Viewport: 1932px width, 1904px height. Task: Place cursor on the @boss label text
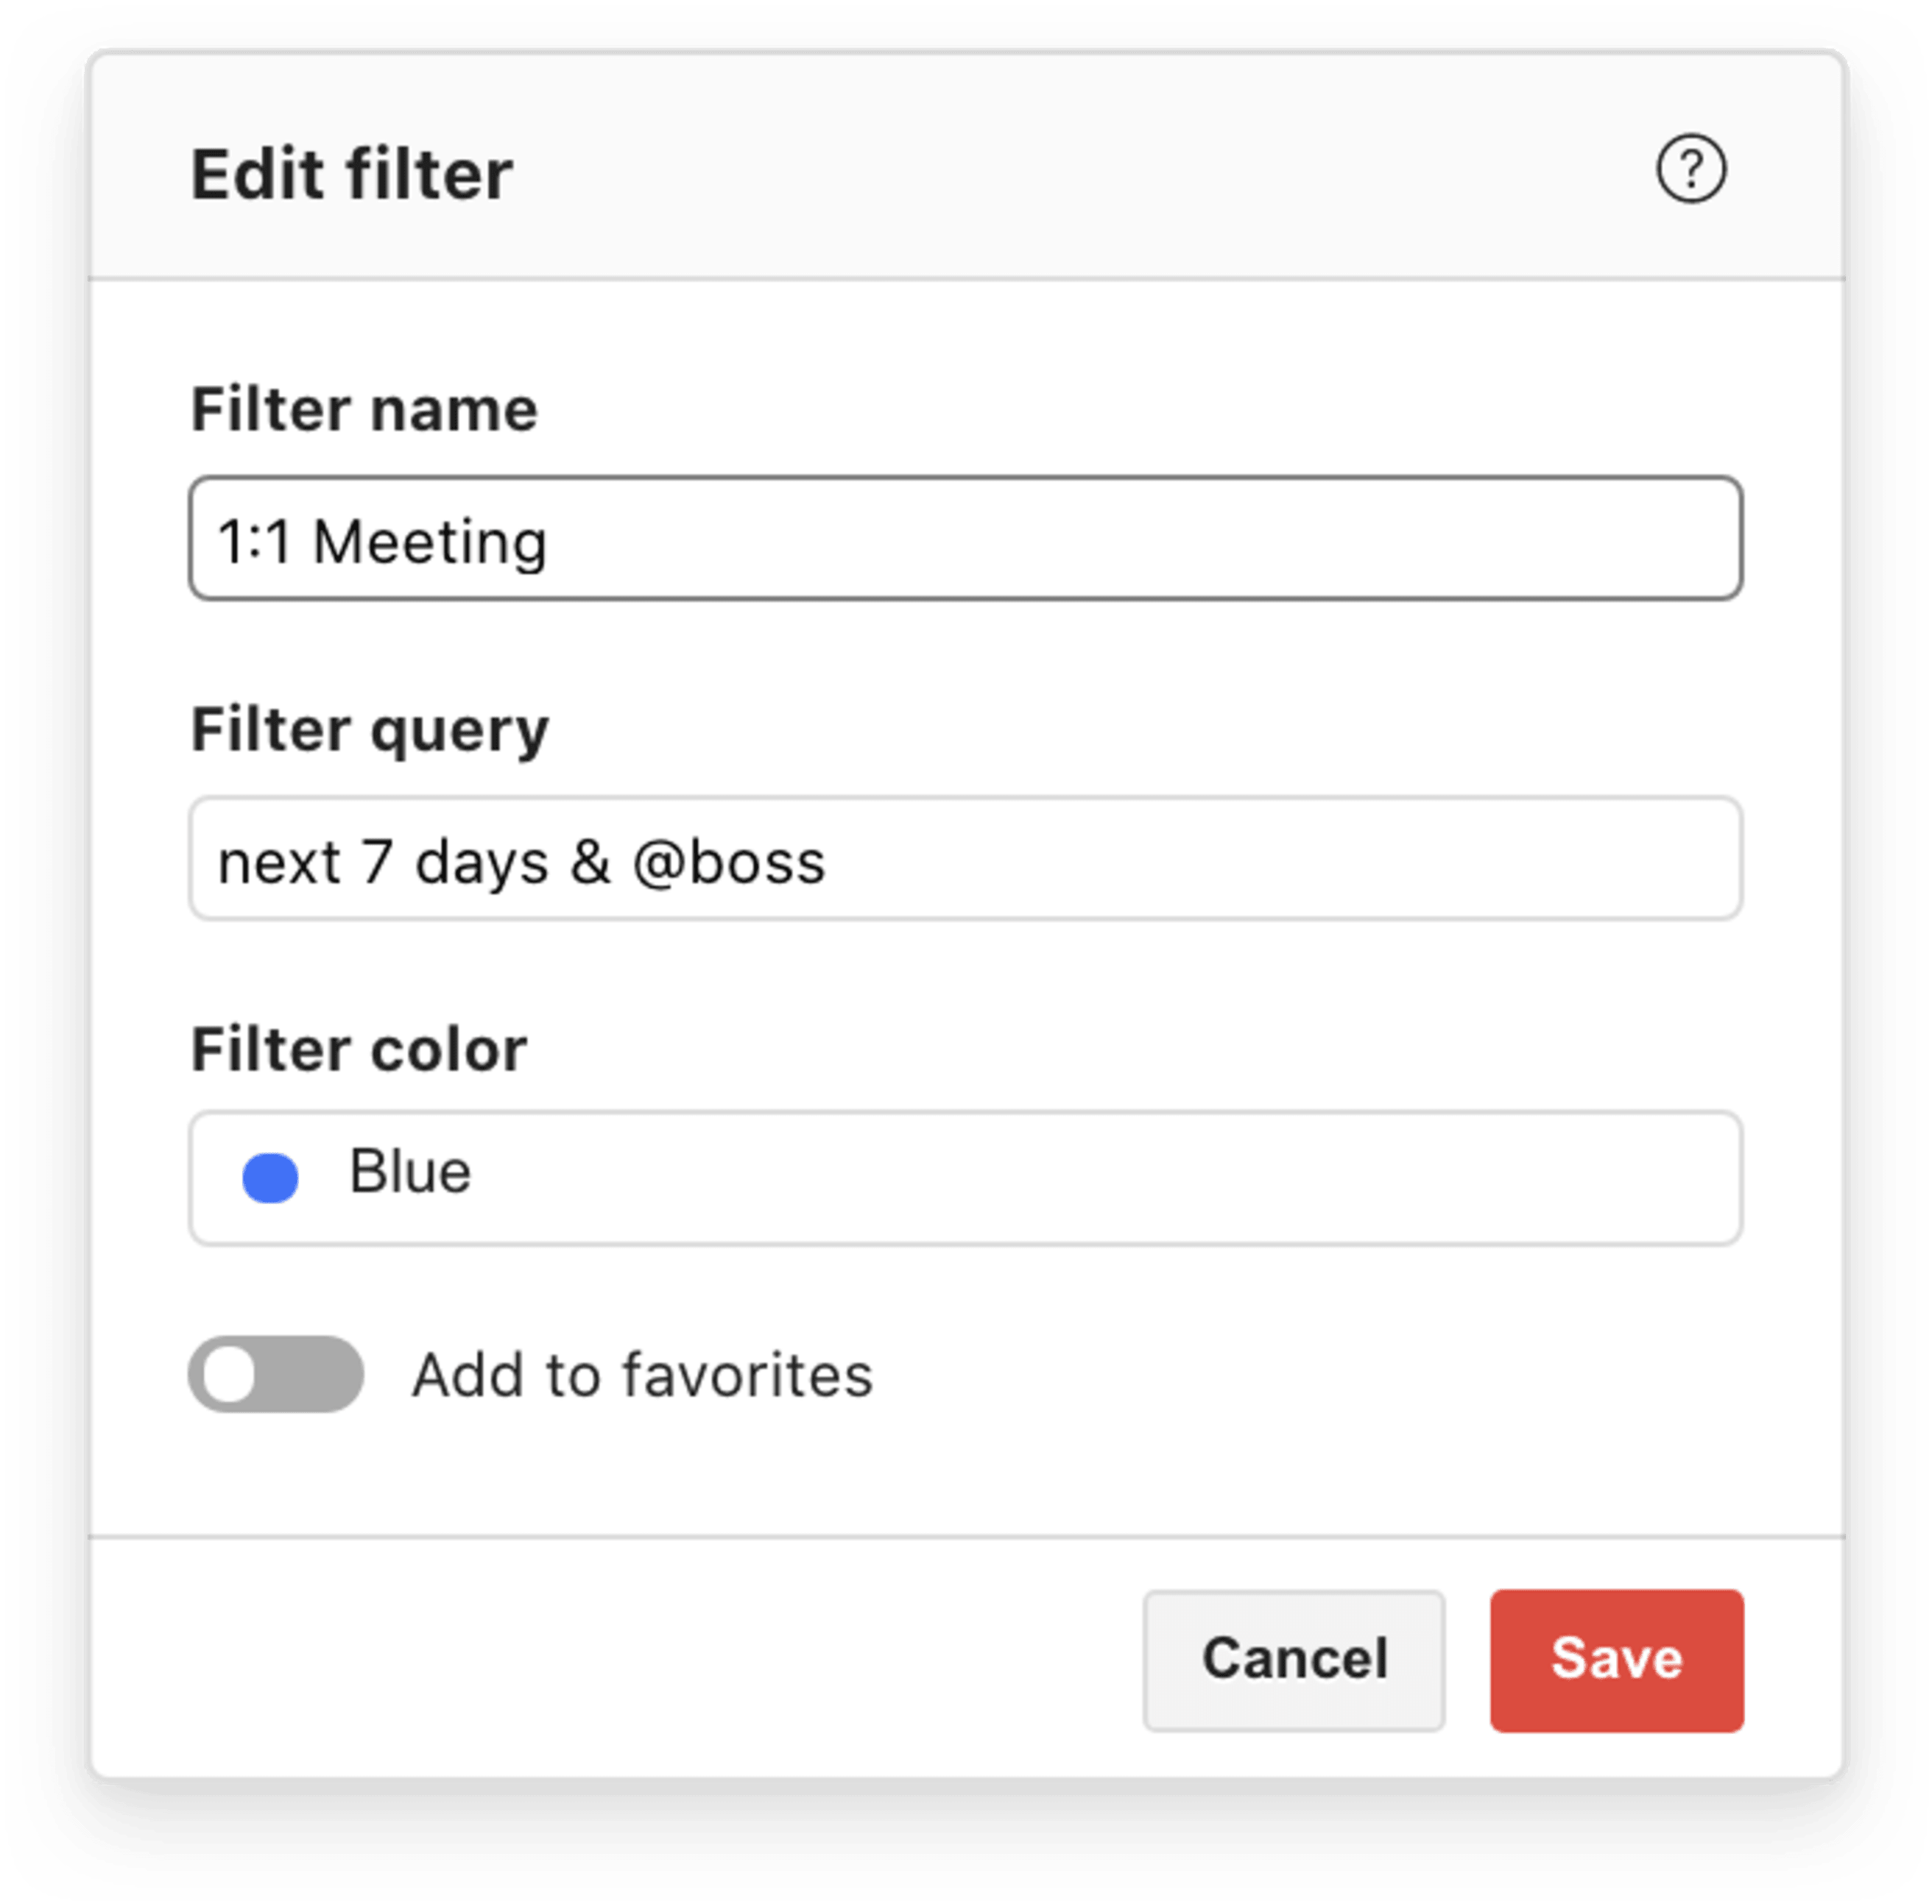(x=729, y=862)
